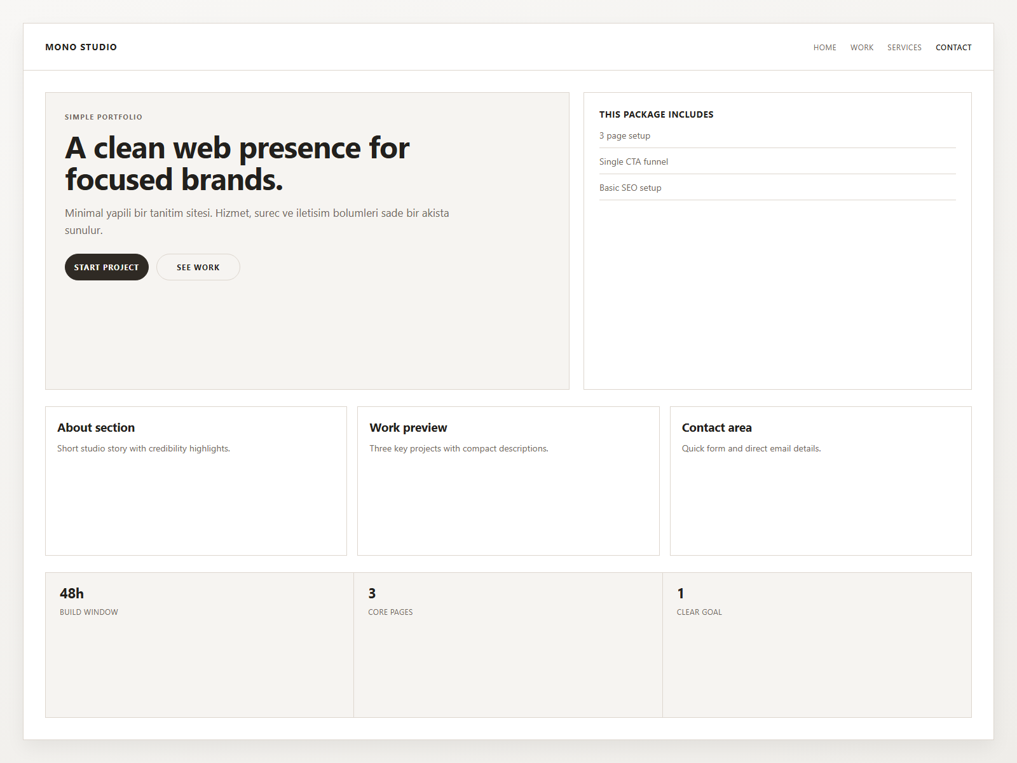
Task: Click the hero description paragraph
Action: point(257,221)
